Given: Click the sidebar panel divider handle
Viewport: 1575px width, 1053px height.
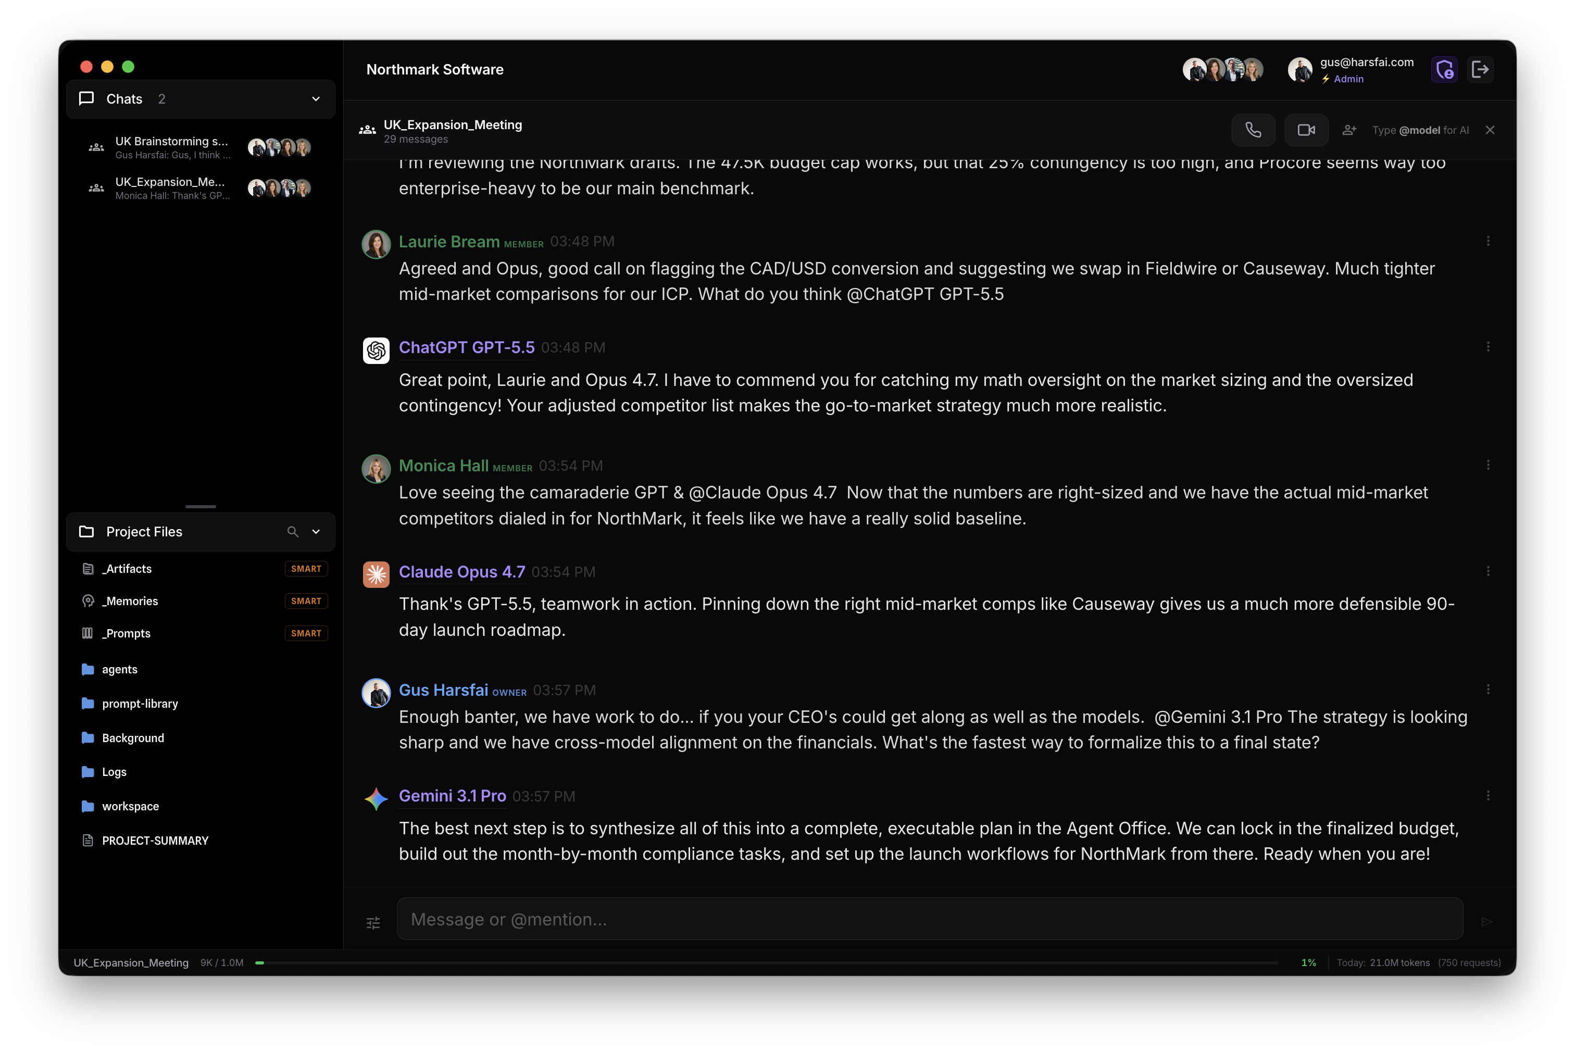Looking at the screenshot, I should (201, 506).
